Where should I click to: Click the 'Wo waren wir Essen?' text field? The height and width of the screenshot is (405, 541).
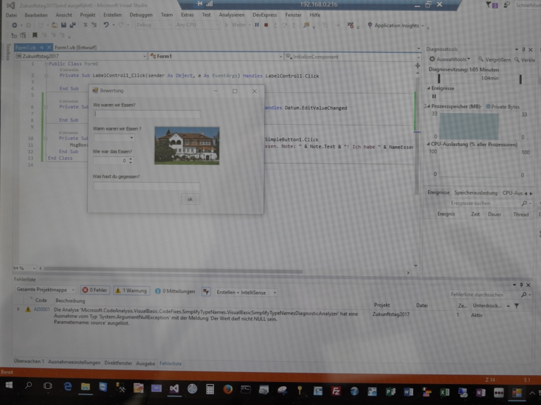pos(147,114)
